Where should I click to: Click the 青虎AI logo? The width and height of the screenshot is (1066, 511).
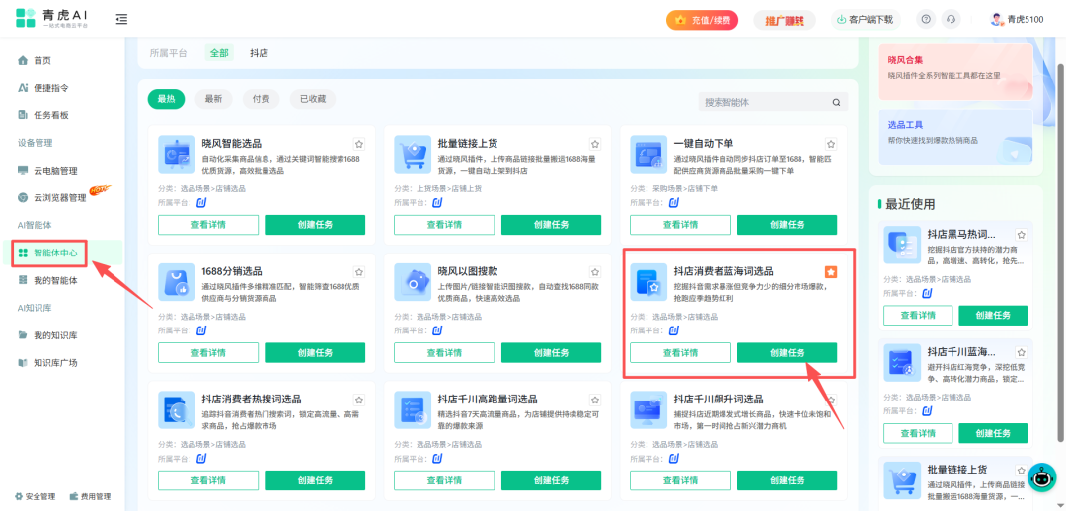point(51,19)
